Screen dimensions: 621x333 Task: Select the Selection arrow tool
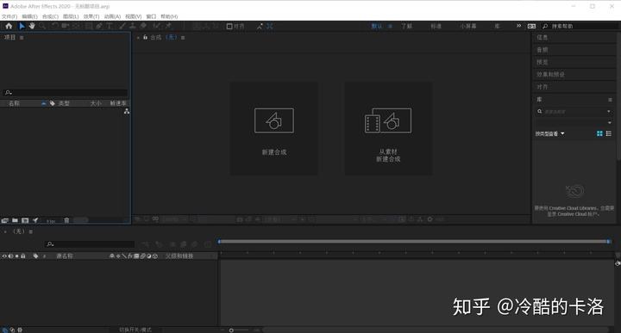[22, 26]
